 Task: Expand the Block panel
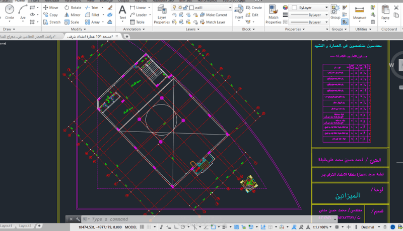pyautogui.click(x=248, y=29)
